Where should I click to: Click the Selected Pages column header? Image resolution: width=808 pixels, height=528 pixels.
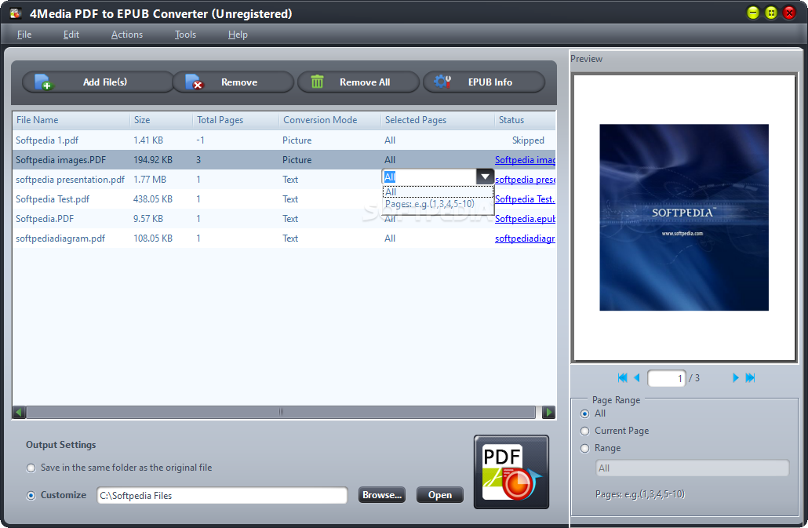tap(438, 120)
